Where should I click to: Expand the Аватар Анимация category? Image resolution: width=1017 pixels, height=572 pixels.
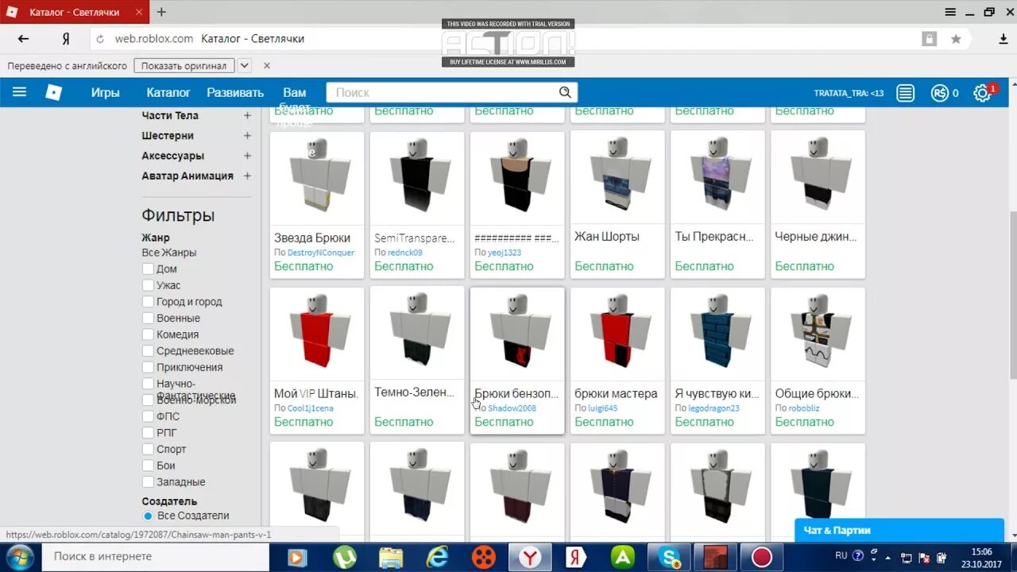pyautogui.click(x=247, y=176)
